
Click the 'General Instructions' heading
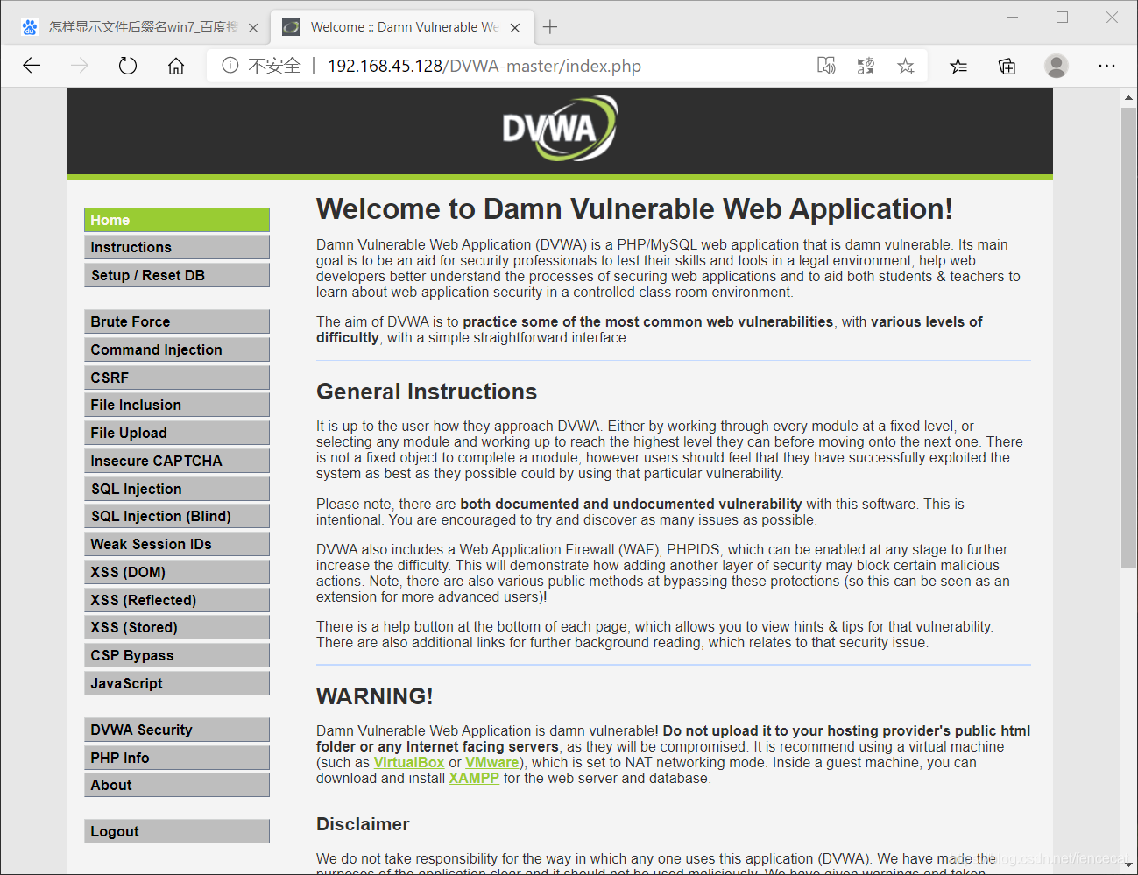tap(427, 392)
